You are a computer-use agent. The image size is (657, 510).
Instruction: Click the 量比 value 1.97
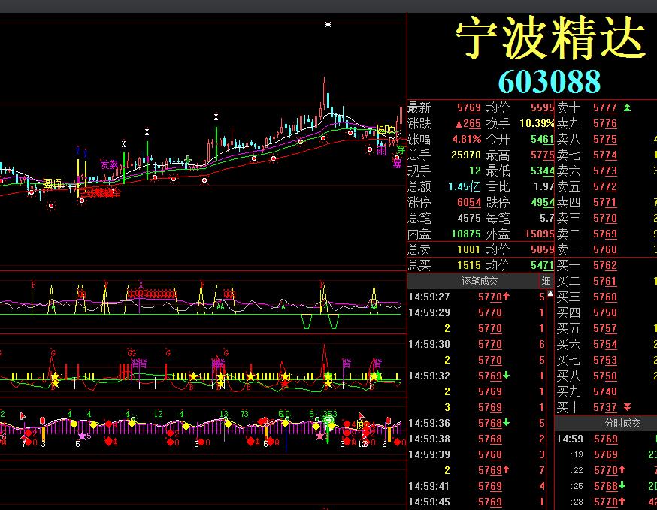pos(544,186)
